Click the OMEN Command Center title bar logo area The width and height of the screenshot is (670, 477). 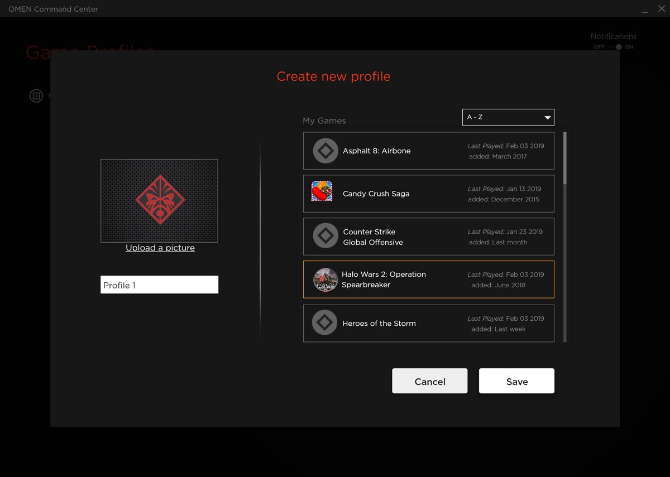(53, 9)
